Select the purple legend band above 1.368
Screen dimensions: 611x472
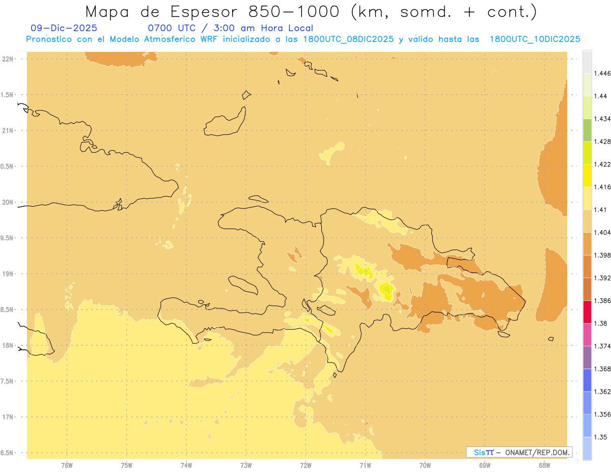(587, 357)
